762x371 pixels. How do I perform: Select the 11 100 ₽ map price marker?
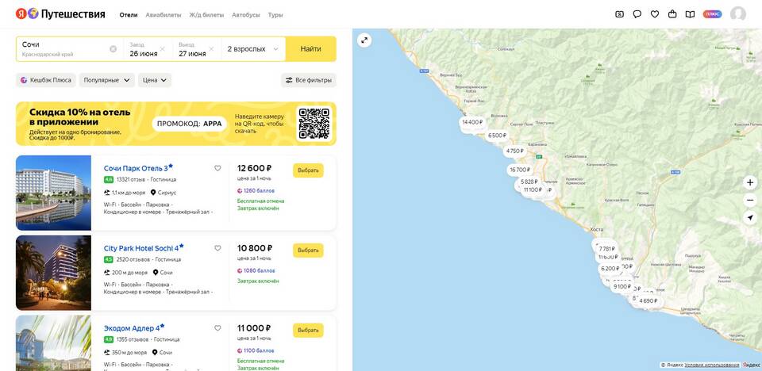point(533,190)
